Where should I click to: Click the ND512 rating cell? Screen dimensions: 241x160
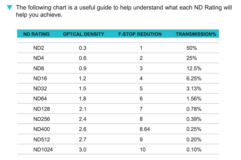click(x=42, y=139)
